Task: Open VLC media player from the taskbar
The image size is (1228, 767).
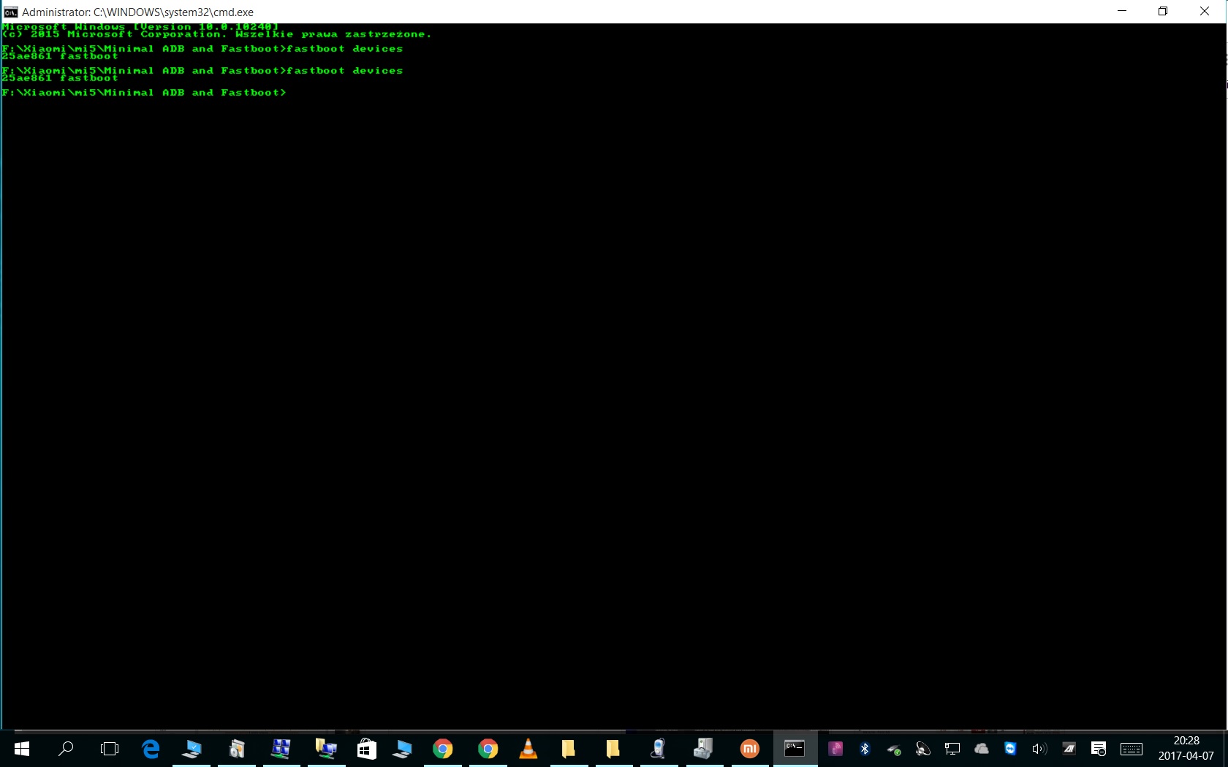Action: [528, 749]
